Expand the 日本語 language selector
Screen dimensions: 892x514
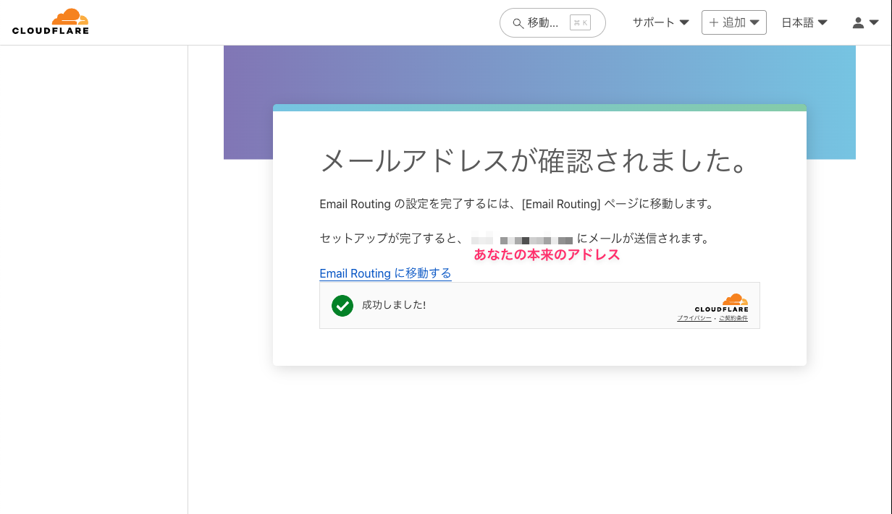coord(804,22)
